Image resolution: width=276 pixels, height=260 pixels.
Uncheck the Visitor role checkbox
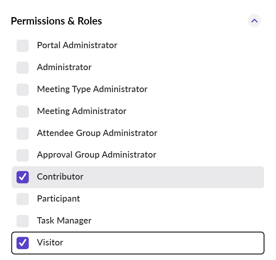click(x=23, y=243)
